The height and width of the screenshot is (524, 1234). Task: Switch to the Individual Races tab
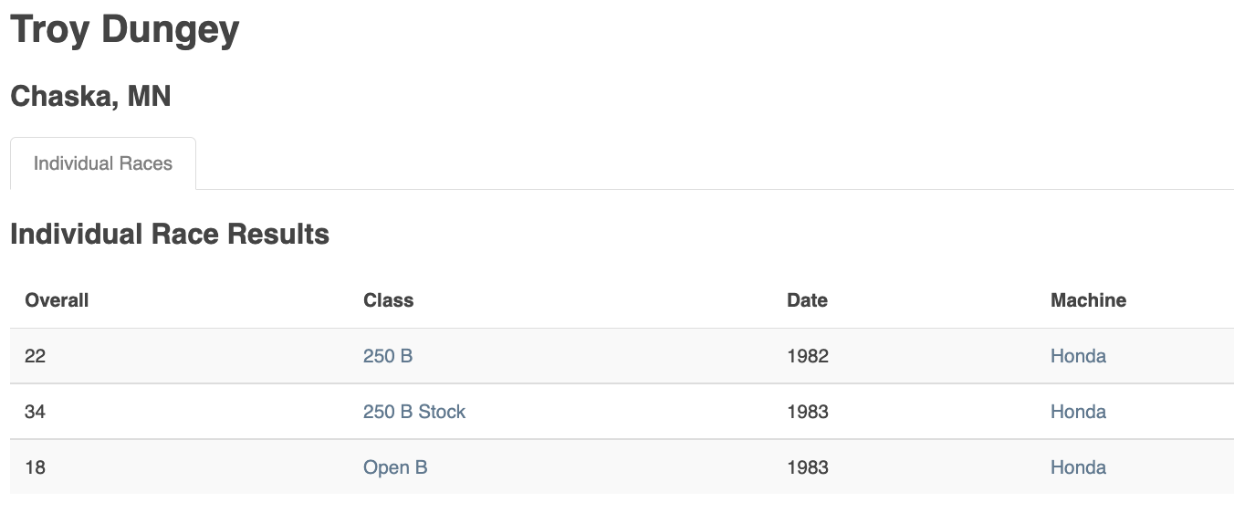point(103,164)
